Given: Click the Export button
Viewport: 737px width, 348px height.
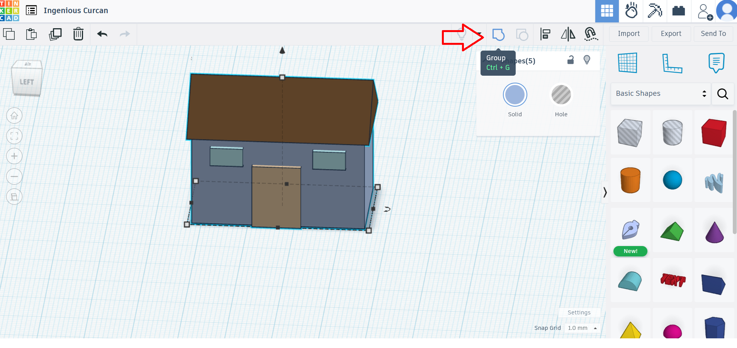Looking at the screenshot, I should (671, 34).
